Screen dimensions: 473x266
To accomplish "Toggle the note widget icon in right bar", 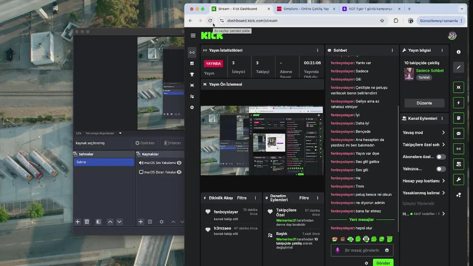I will point(459,118).
